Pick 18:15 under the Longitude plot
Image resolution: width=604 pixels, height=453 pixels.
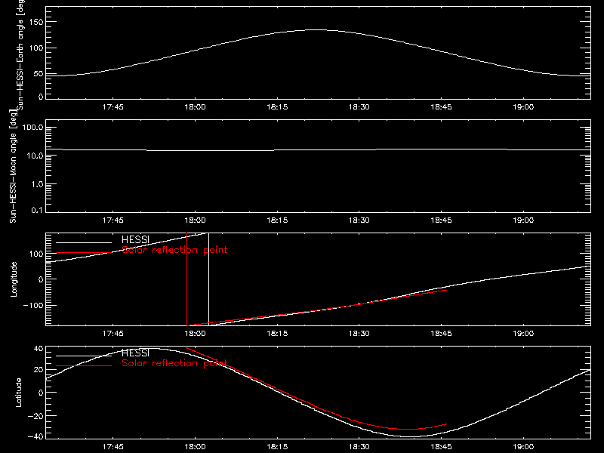point(277,334)
